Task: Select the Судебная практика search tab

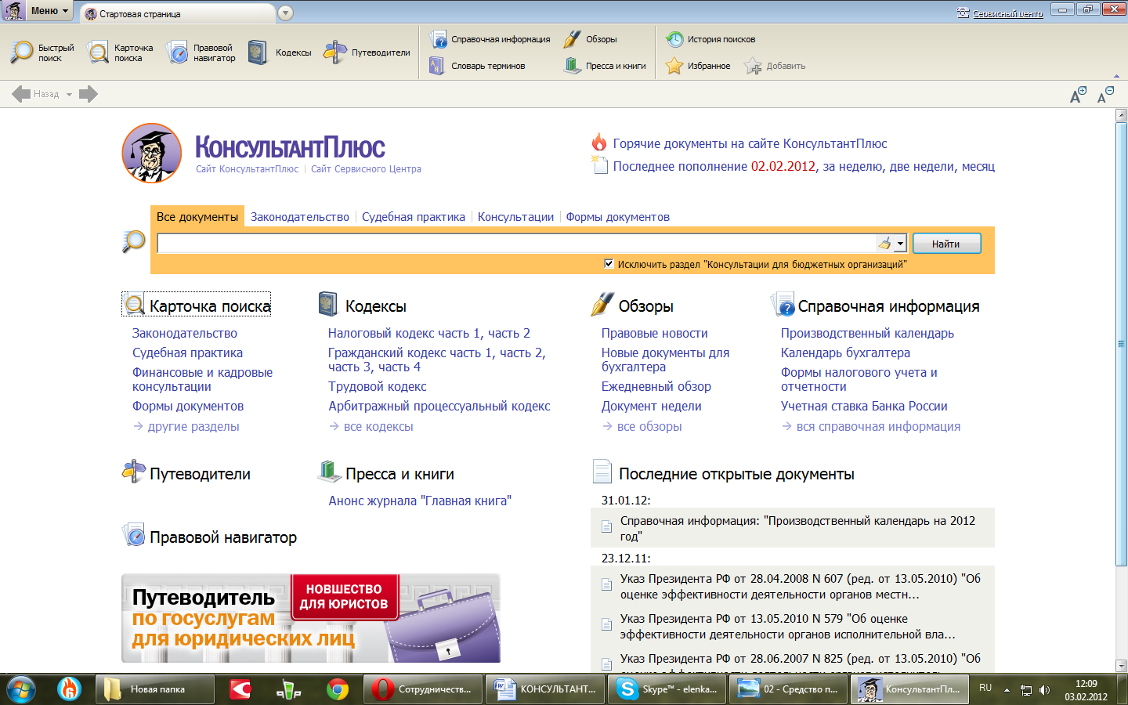Action: pos(414,217)
